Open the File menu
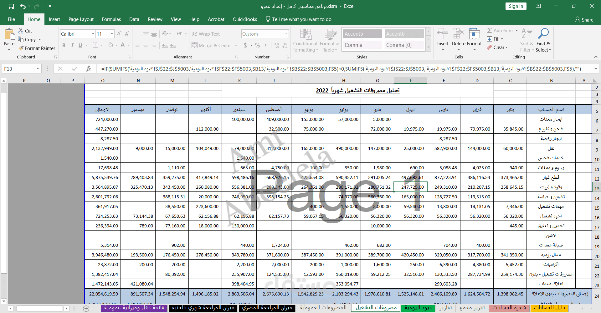The width and height of the screenshot is (601, 313). (11, 19)
